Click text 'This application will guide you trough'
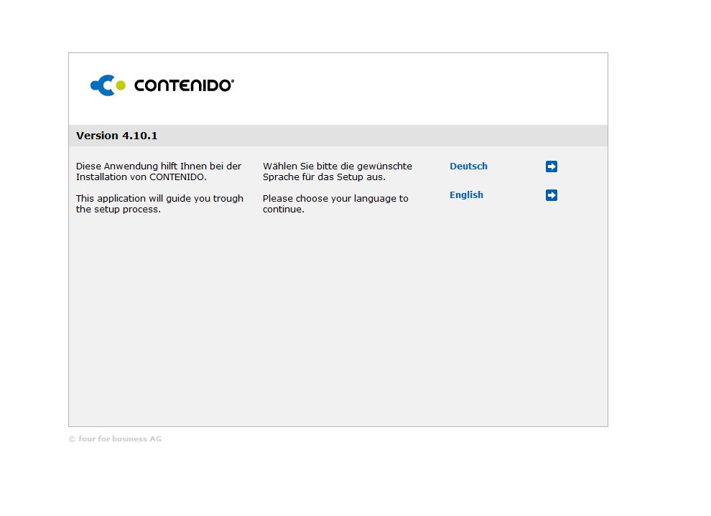 point(159,198)
